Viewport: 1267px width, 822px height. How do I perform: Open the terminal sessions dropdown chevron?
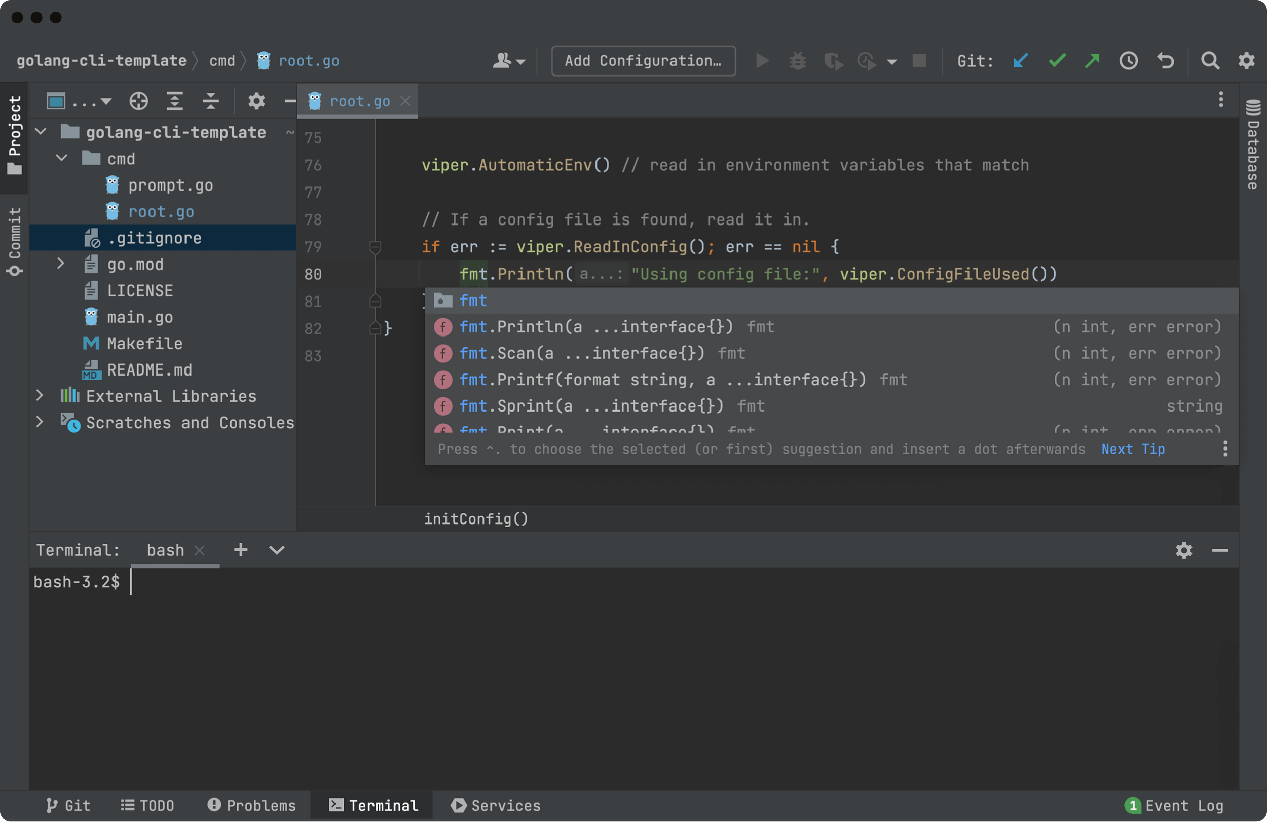click(277, 550)
